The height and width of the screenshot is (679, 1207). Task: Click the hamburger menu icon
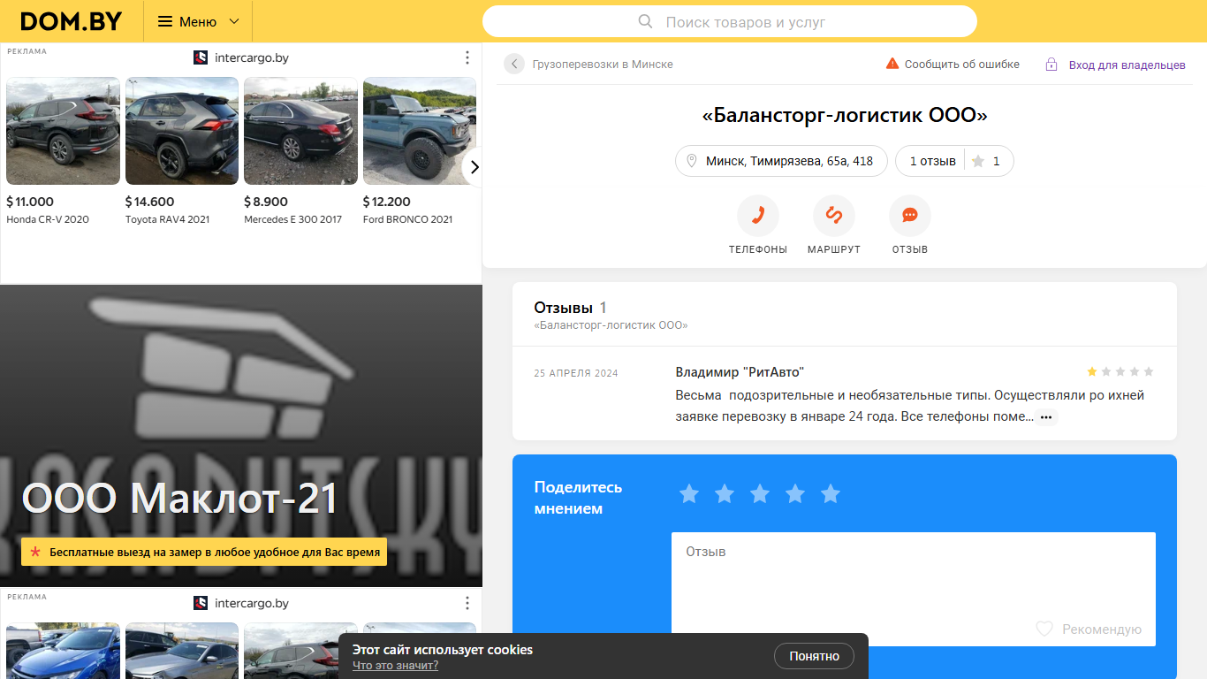point(165,21)
